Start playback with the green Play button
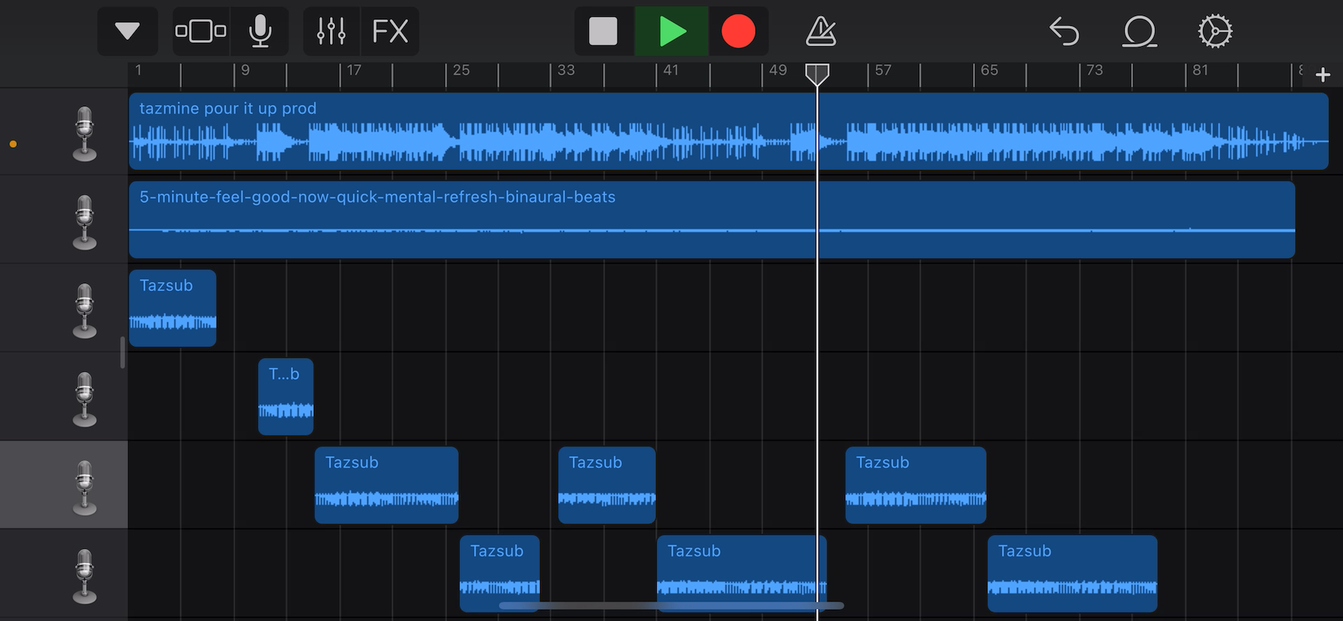This screenshot has height=621, width=1343. 671,31
